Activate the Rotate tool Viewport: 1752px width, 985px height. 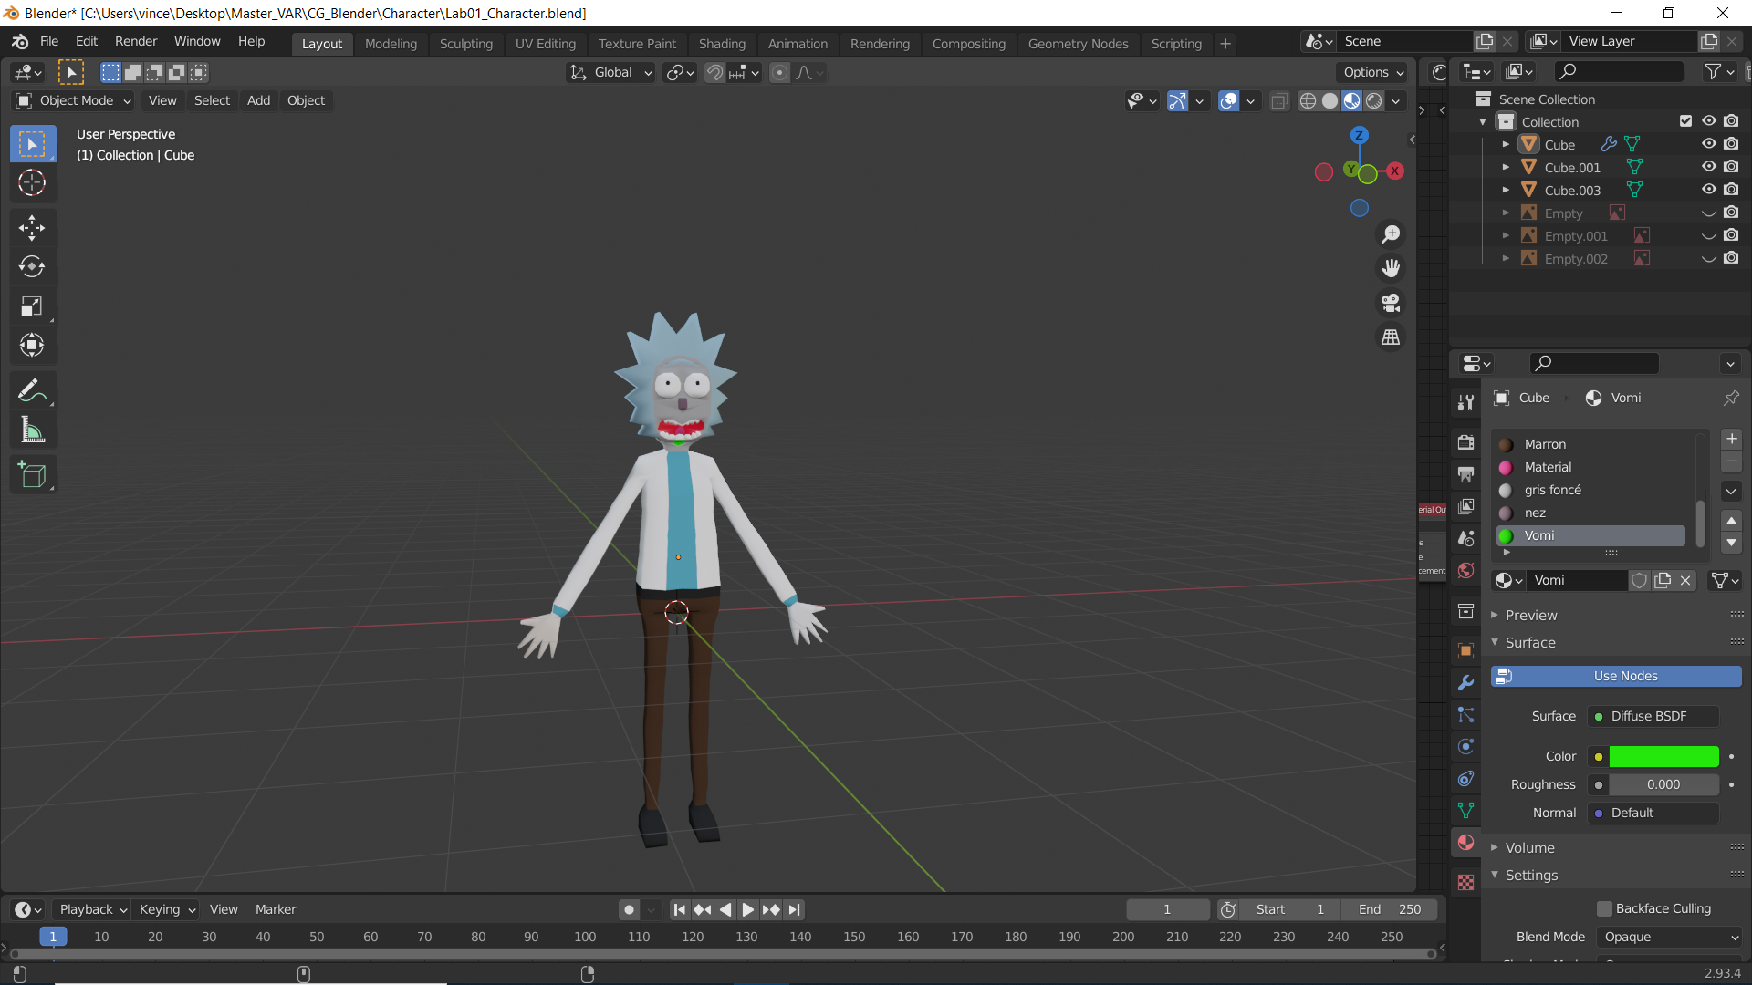point(32,266)
